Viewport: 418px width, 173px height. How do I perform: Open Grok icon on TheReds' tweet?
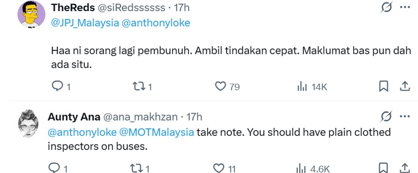click(x=387, y=7)
